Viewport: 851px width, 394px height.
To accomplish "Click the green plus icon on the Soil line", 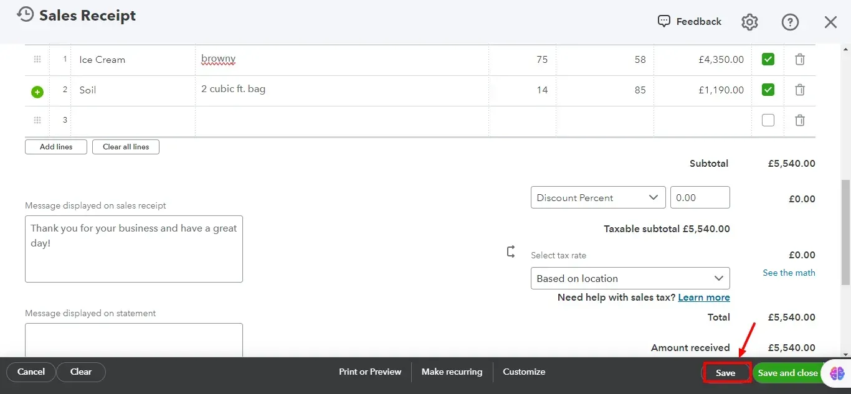I will (37, 91).
